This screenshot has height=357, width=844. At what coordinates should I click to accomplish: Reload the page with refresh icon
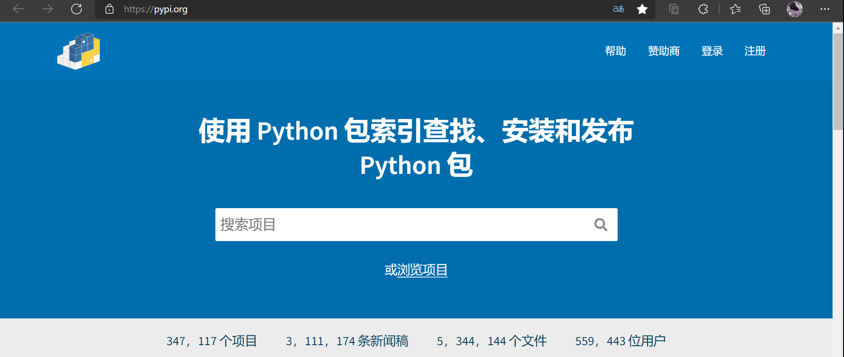click(76, 9)
